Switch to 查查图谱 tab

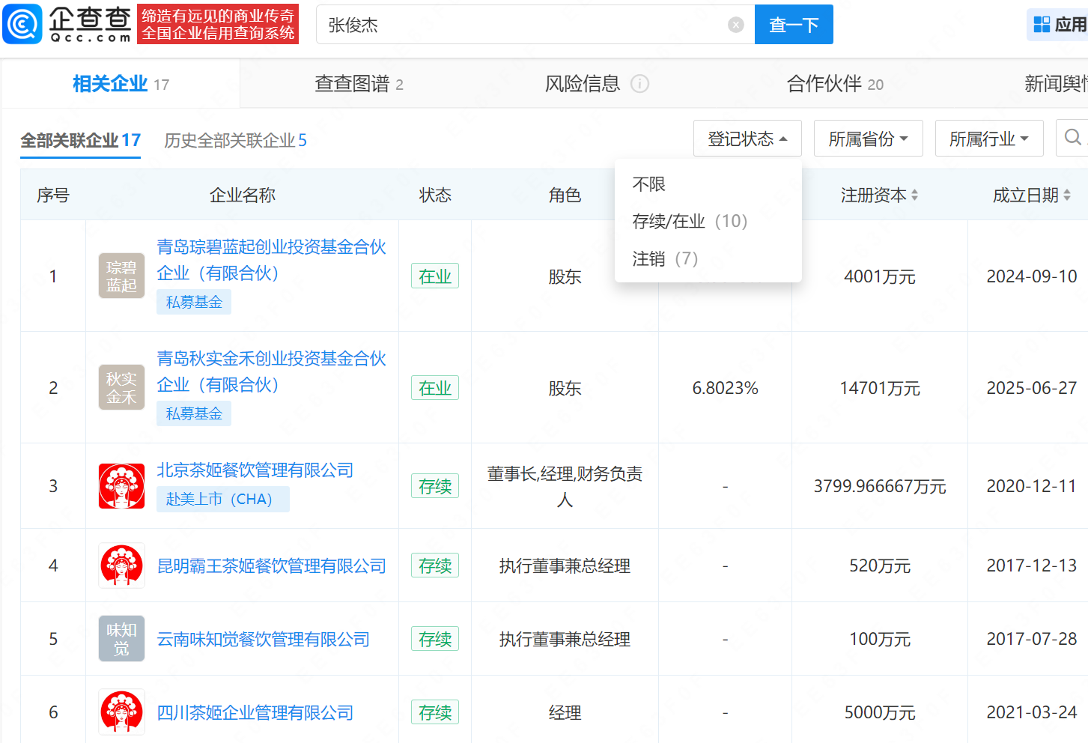point(359,84)
